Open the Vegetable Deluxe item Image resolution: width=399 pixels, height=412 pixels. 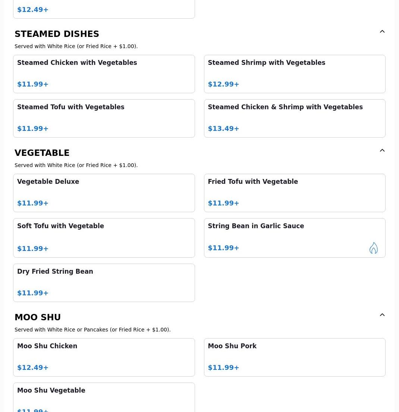(104, 192)
